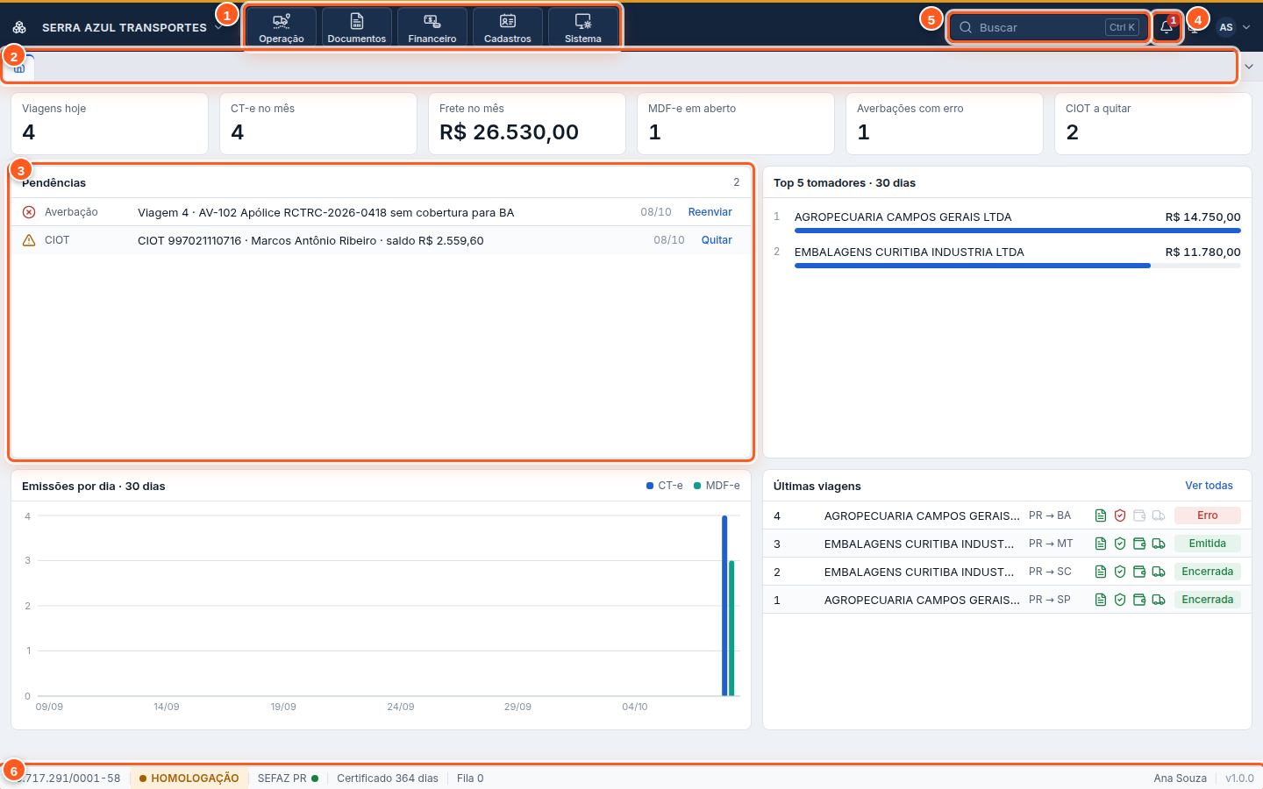
Task: Click the red error icon on the Averbação row
Action: tap(29, 212)
